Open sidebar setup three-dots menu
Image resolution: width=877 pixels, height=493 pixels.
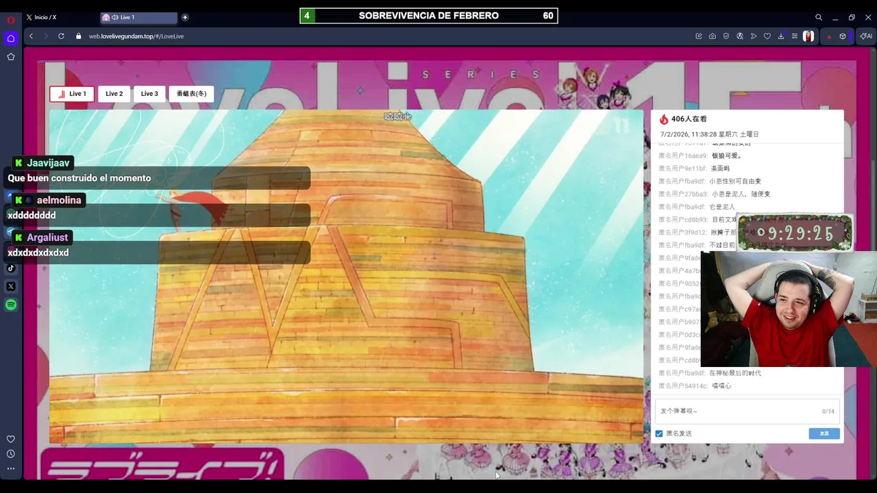pos(11,469)
